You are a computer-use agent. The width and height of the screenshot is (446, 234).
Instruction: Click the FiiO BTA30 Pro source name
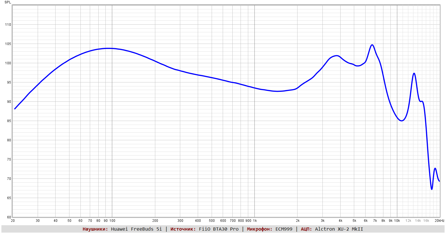[x=219, y=229]
